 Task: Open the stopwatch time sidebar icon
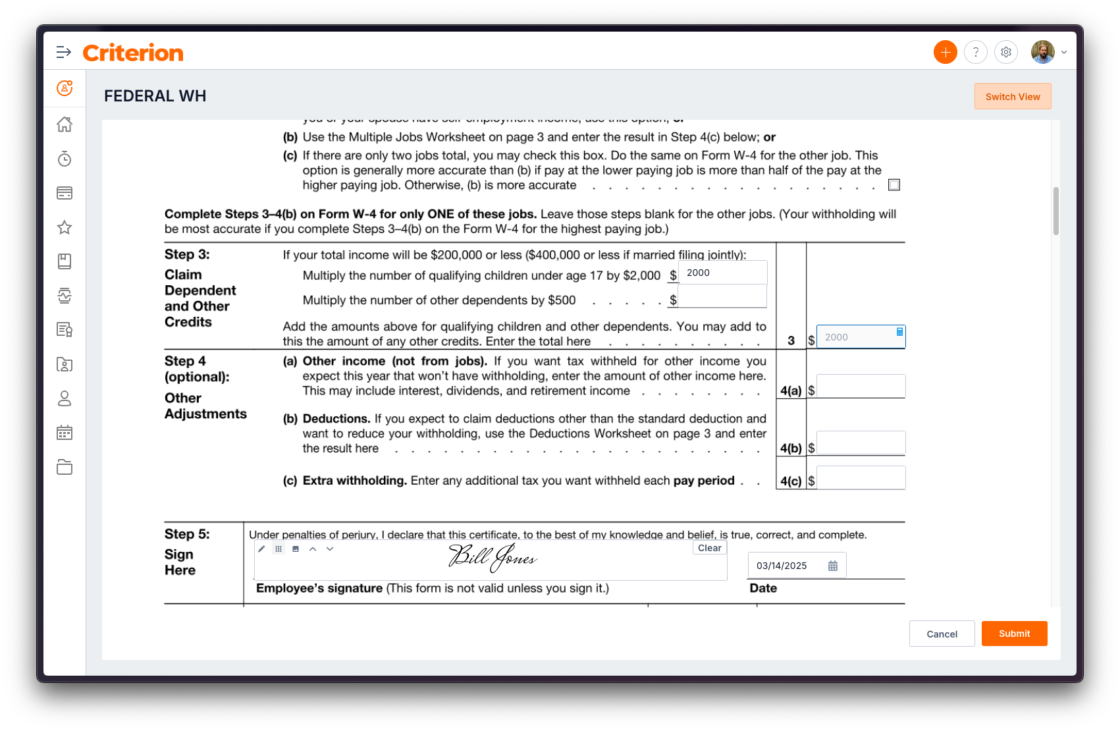65,159
